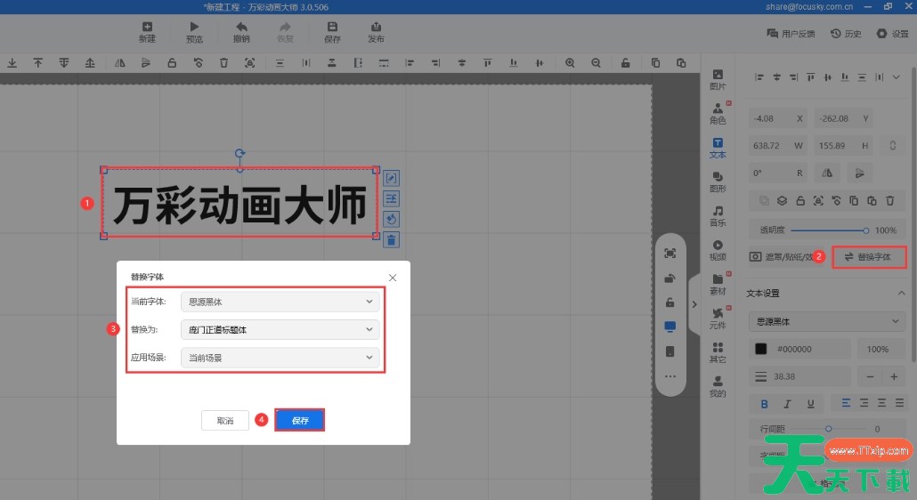917x500 pixels.
Task: Click the three-dots more icon in floating strip
Action: 670,376
